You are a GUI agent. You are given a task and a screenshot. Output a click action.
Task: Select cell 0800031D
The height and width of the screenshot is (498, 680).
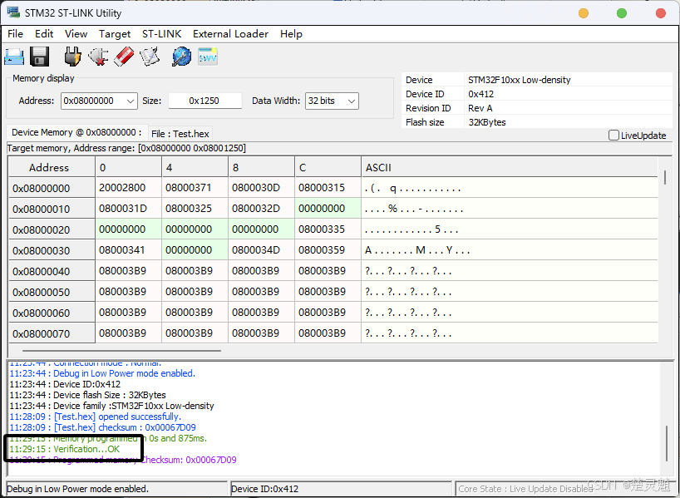click(128, 209)
